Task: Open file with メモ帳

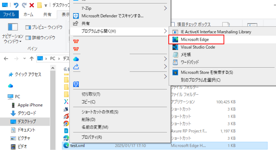Action: (x=222, y=55)
